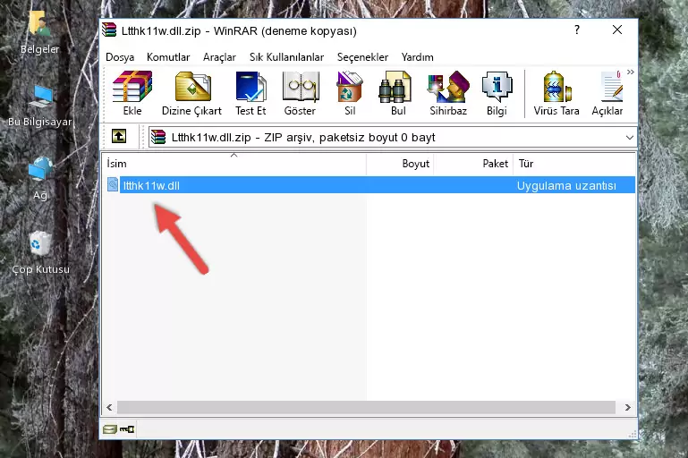Close the WinRAR window
Viewport: 688px width, 458px height.
click(x=617, y=30)
